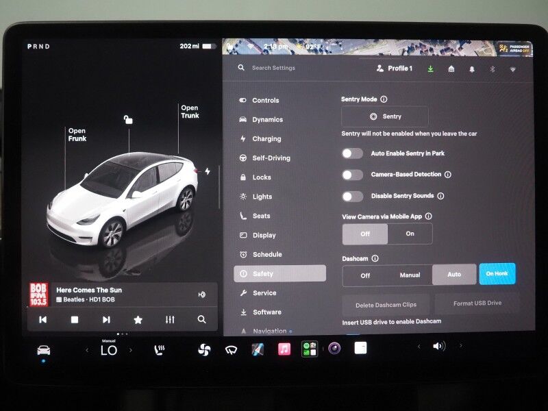Viewport: 548px width, 411px height.
Task: Tap Delete Dashcam Clips button
Action: (x=386, y=305)
